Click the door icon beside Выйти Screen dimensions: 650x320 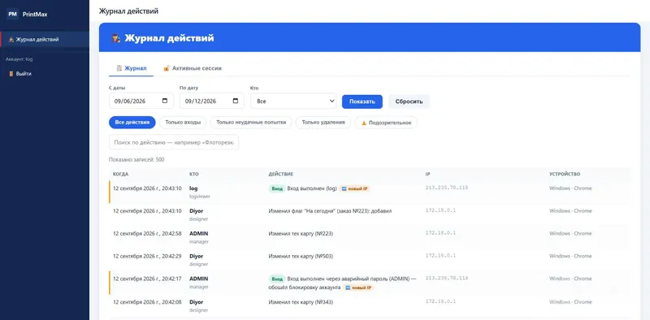[x=11, y=74]
